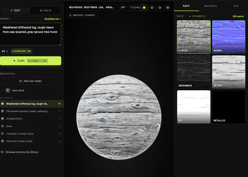Screen dimensions: 248x177
Task: Open the Distressed bamboo reeds material
Action: pos(32,111)
